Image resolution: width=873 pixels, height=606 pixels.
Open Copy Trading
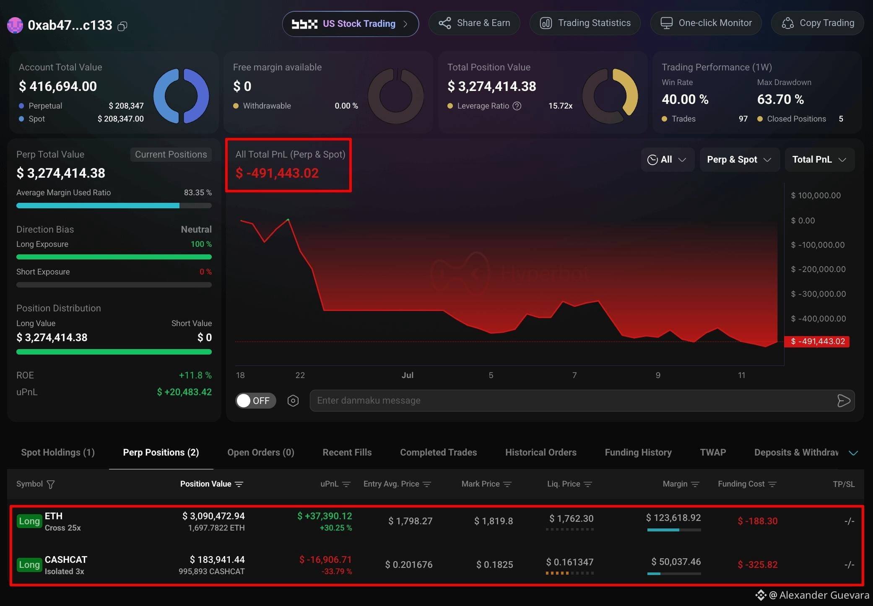[x=818, y=23]
